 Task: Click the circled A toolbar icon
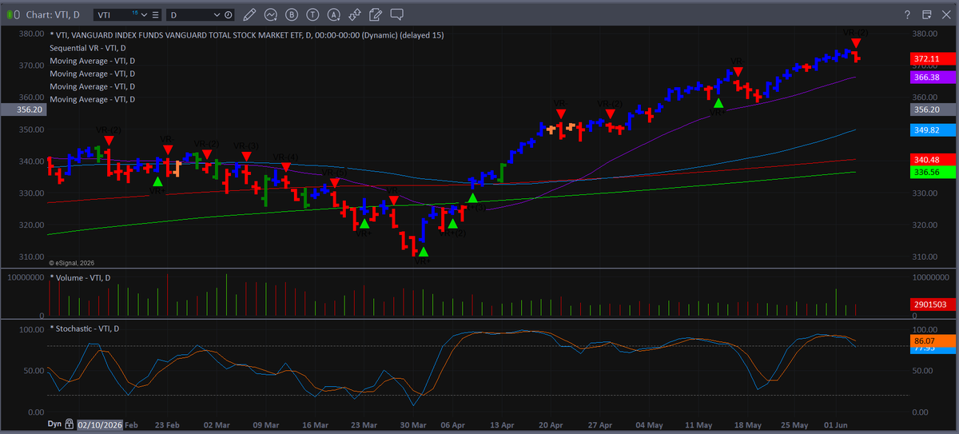click(x=333, y=14)
